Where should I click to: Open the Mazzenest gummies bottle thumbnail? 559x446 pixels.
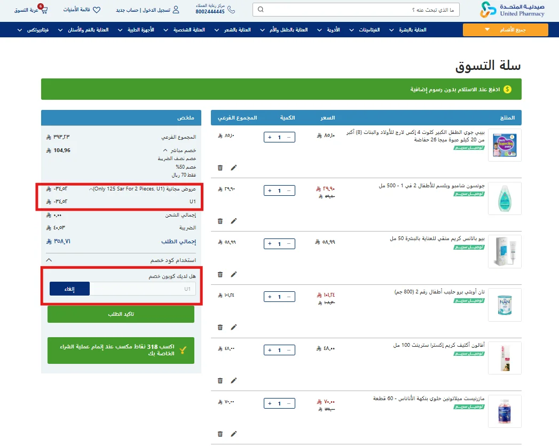505,411
